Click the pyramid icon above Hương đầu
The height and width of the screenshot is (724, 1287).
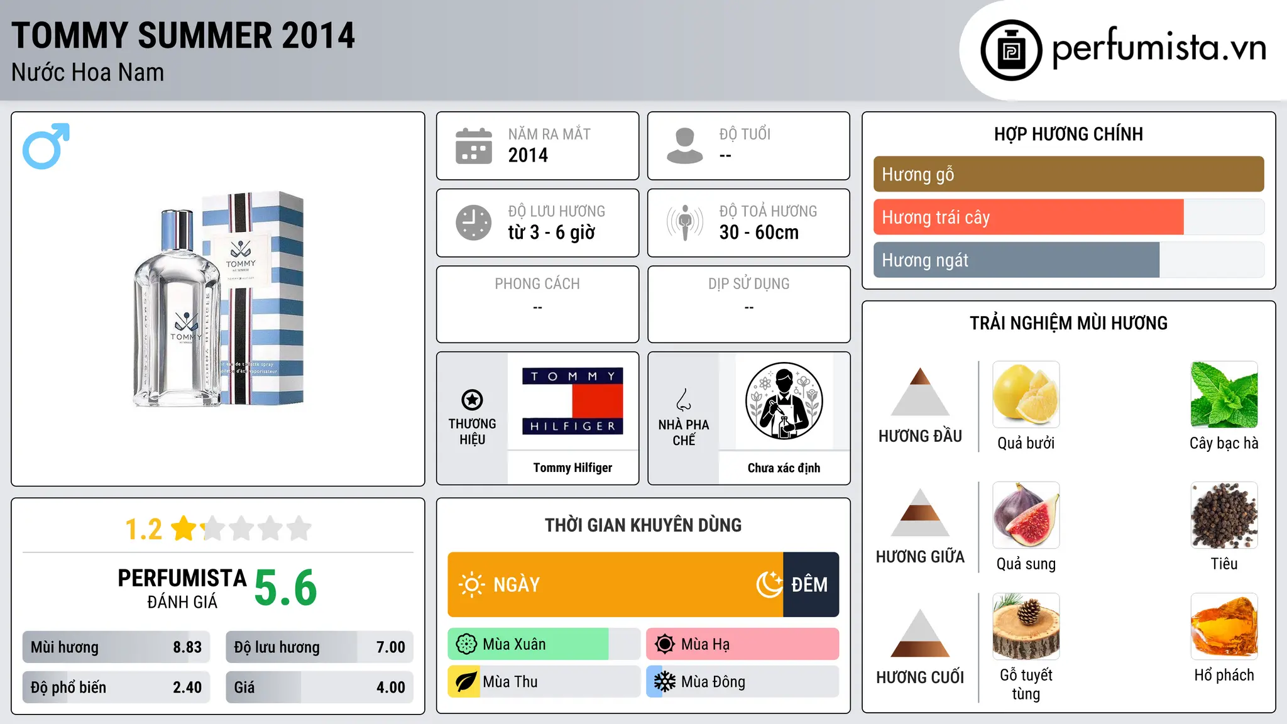tap(920, 392)
